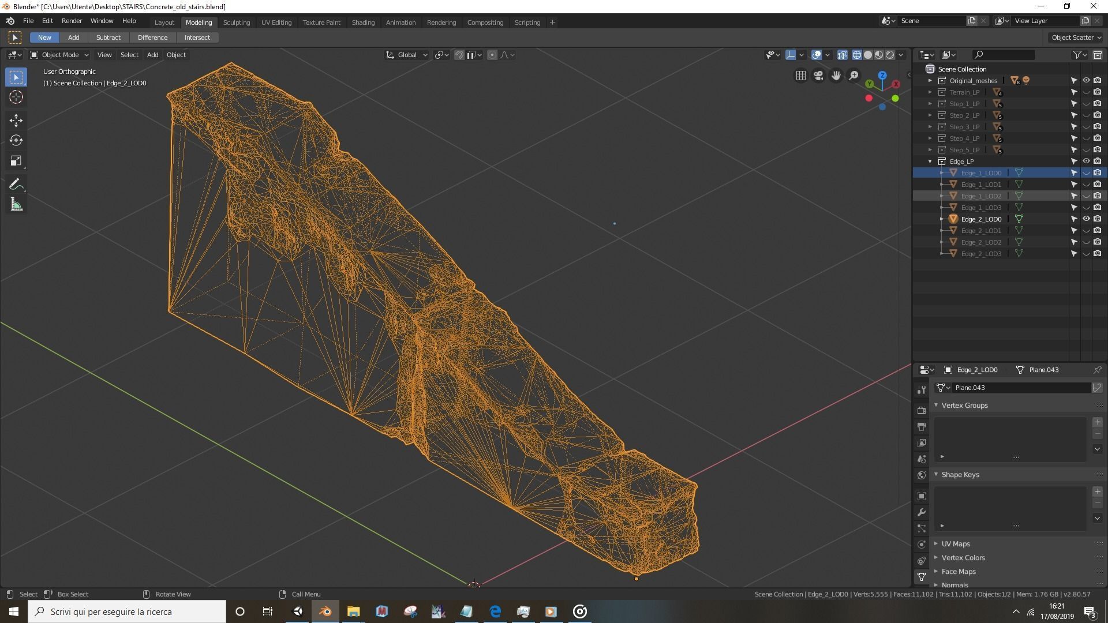Activate the Annotate pencil tool

coord(16,185)
